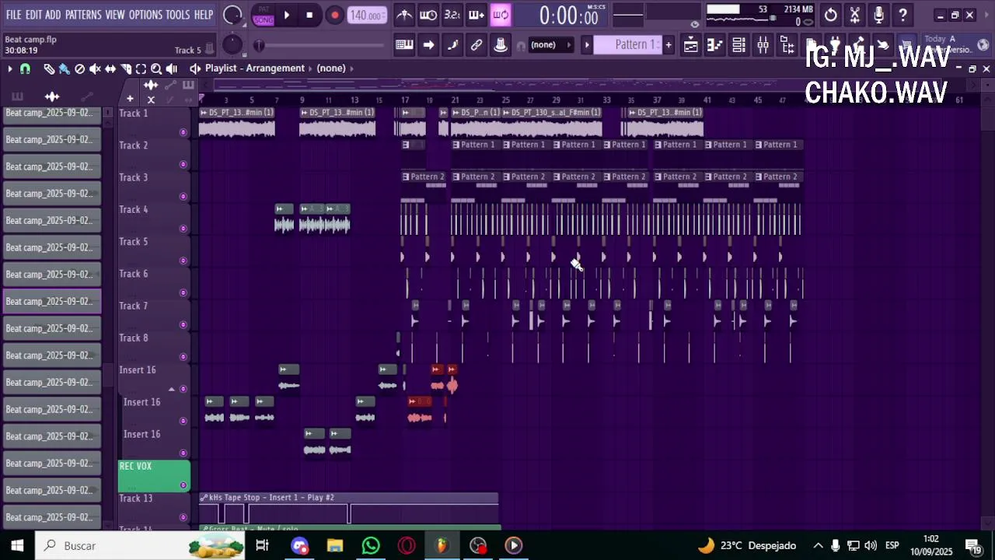Mute Track 3 with its green dot
The image size is (995, 560).
(x=183, y=197)
